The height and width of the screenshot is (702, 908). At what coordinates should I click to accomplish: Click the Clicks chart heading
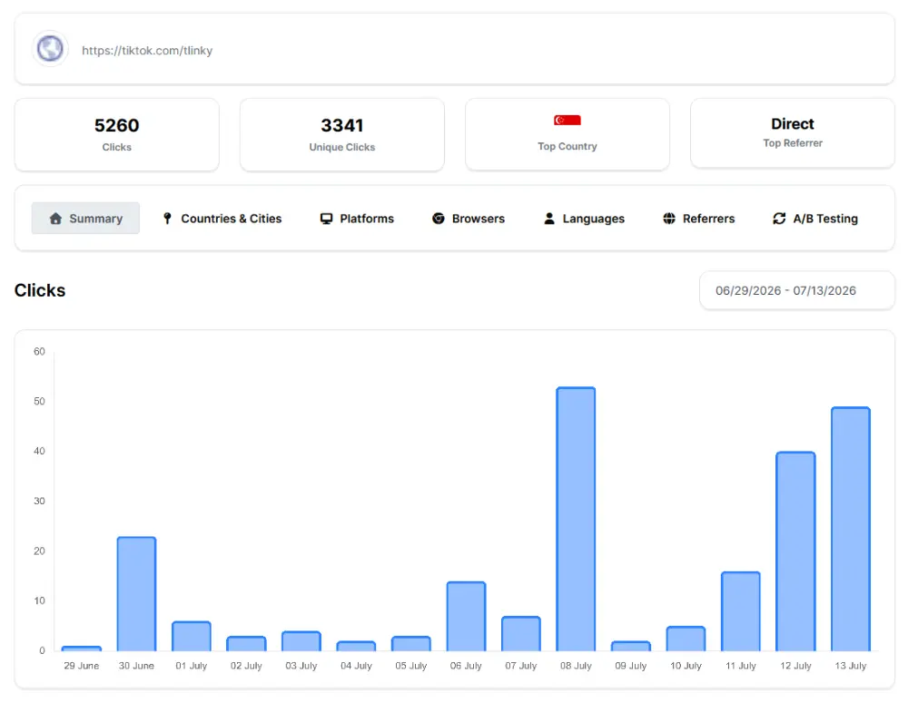click(40, 290)
